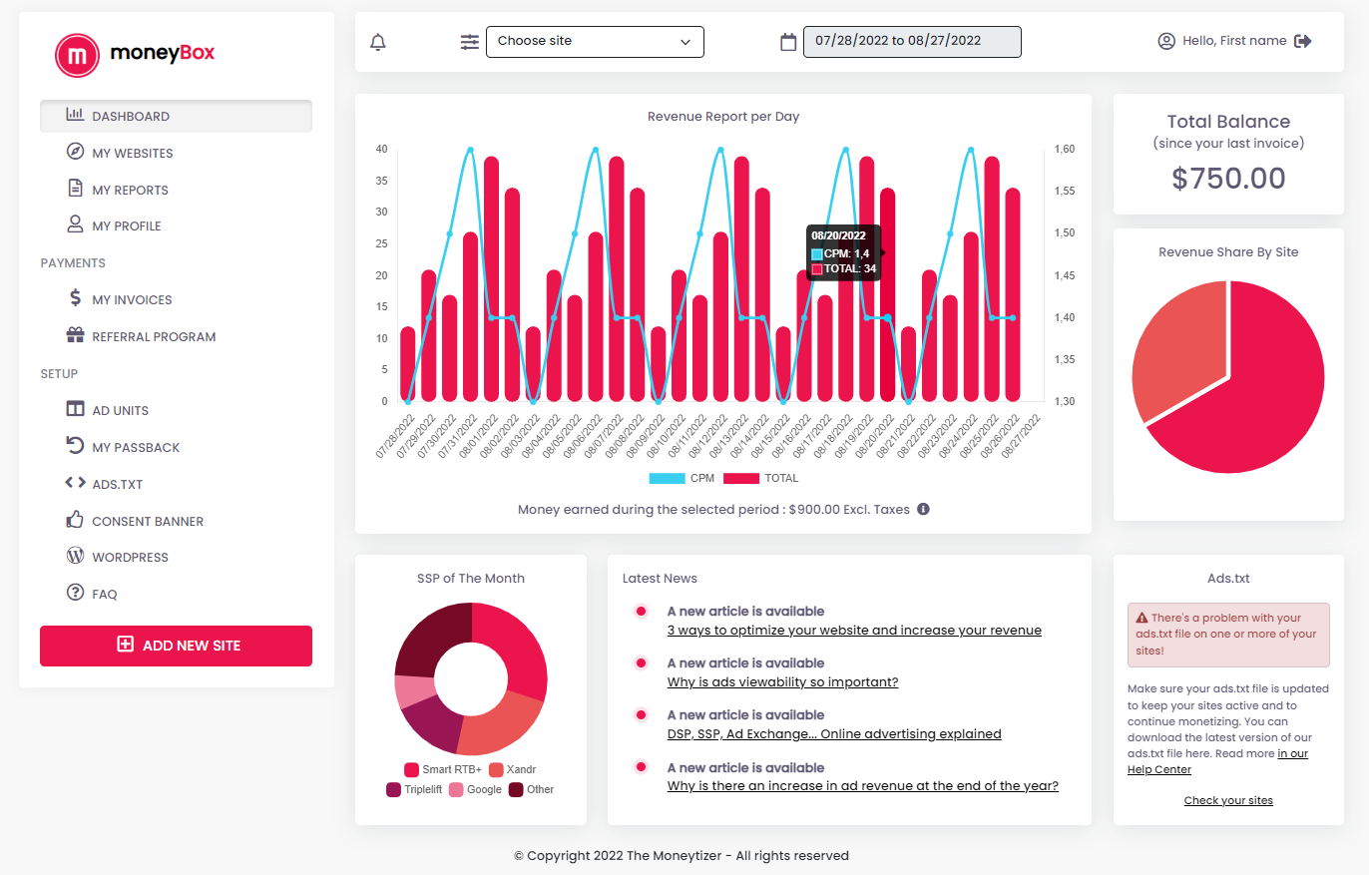This screenshot has width=1369, height=875.
Task: Open the date range picker field
Action: click(912, 42)
